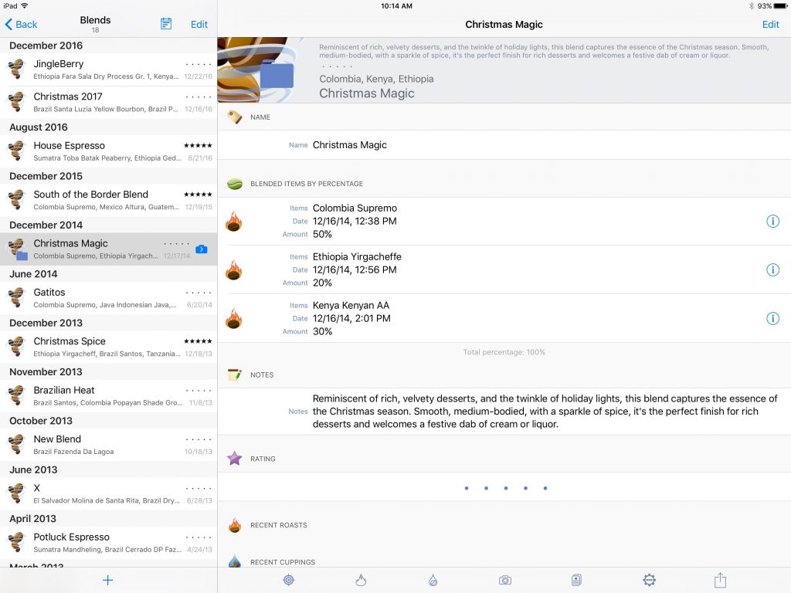Tap Edit for Christmas Magic details
Viewport: 791px width, 593px height.
click(770, 24)
